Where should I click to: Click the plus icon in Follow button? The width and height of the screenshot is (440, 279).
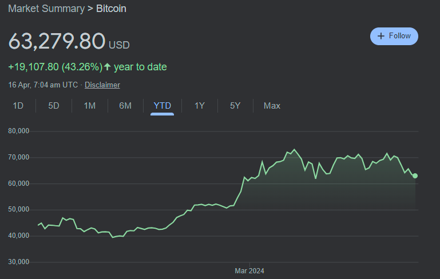pyautogui.click(x=381, y=36)
